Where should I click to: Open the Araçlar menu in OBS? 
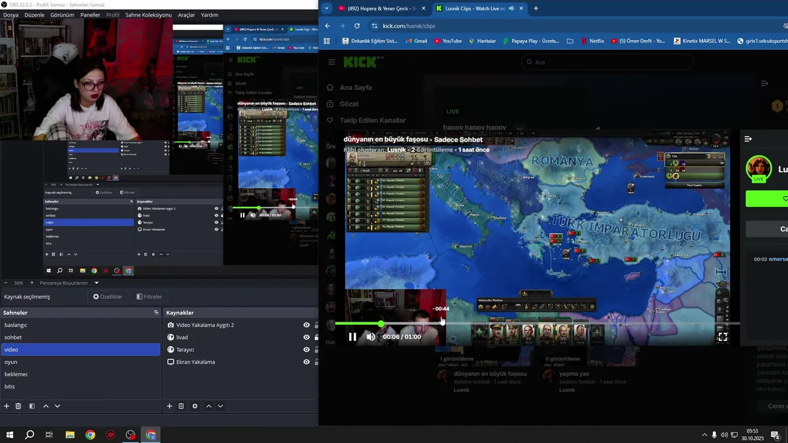[x=187, y=15]
